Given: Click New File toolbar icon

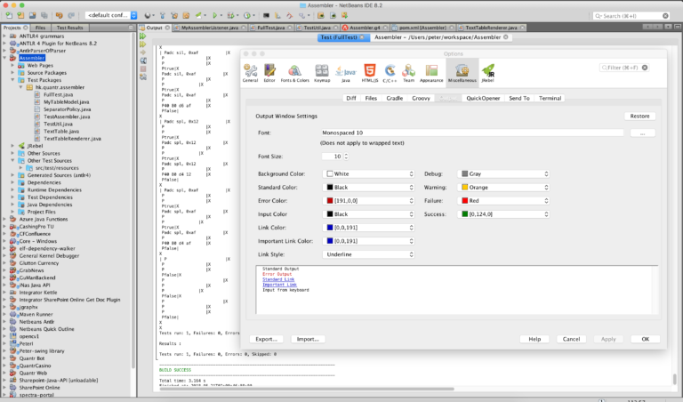Looking at the screenshot, I should 9,15.
